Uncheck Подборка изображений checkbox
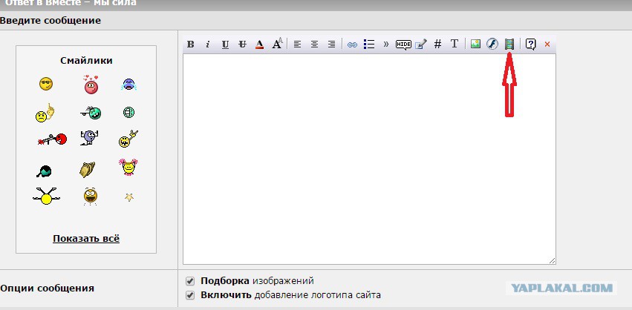 pyautogui.click(x=190, y=281)
